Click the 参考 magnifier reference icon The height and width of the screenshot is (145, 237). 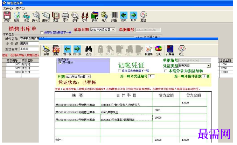tap(75, 17)
